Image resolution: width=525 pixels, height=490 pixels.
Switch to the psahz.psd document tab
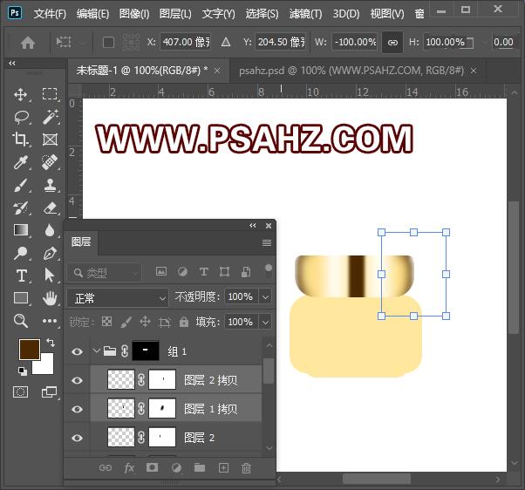point(351,71)
